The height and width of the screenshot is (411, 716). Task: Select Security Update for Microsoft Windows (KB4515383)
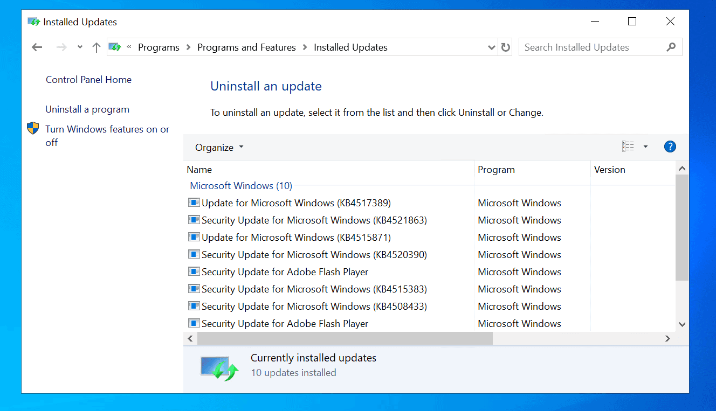pyautogui.click(x=314, y=289)
